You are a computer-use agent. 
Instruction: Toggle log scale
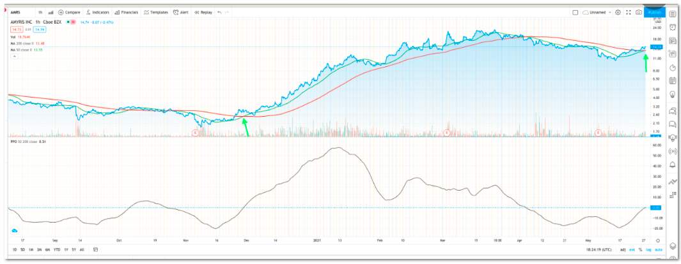648,249
